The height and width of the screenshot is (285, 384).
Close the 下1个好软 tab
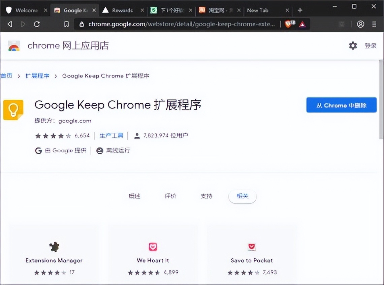point(191,10)
